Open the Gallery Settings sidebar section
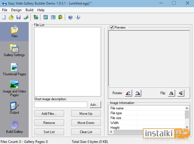 coord(14,50)
